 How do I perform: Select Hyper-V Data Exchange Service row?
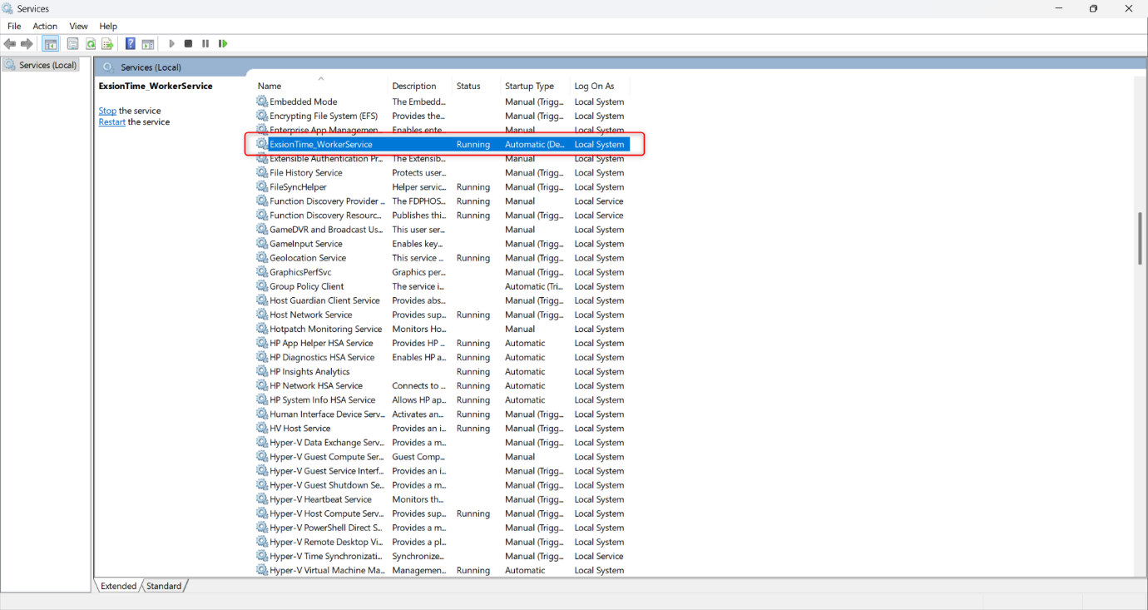pyautogui.click(x=442, y=443)
